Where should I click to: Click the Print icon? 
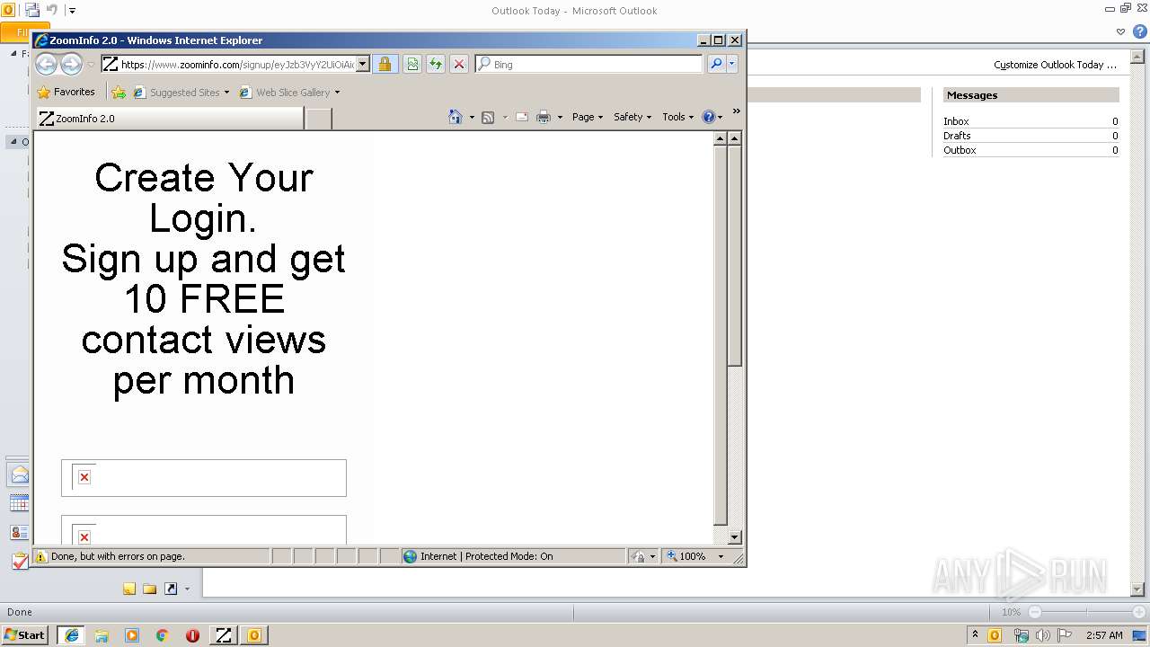[544, 117]
